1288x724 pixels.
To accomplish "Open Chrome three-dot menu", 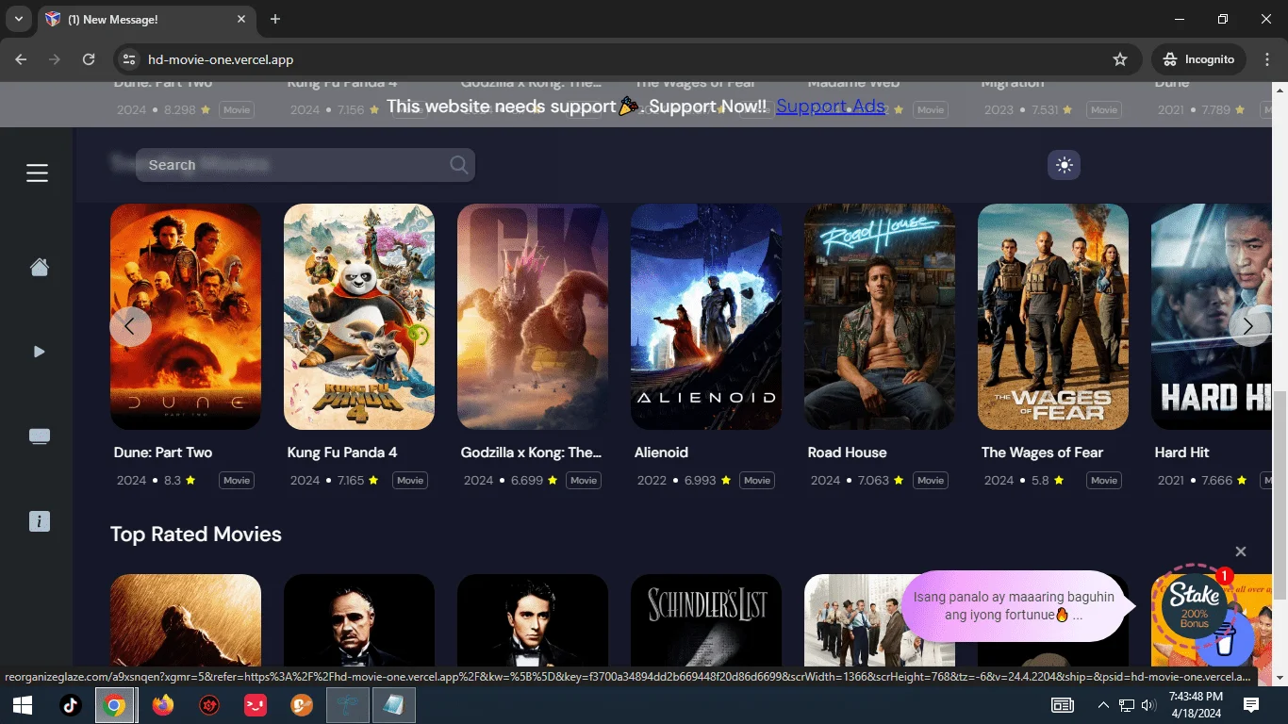I will coord(1267,59).
